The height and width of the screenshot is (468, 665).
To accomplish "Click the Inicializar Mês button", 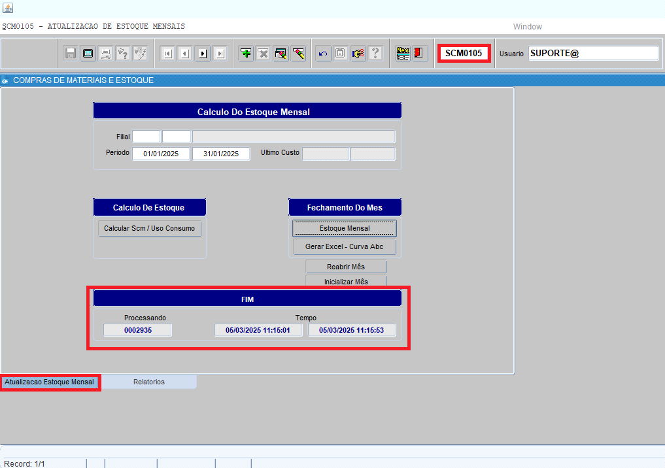I will pyautogui.click(x=346, y=281).
